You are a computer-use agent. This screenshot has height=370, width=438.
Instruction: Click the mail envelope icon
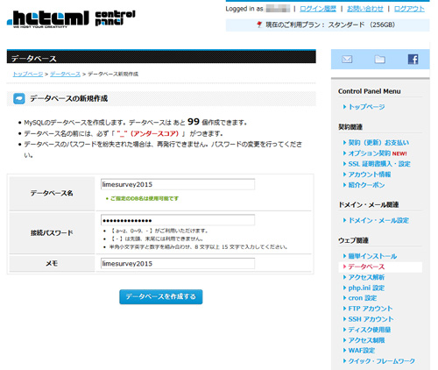coord(347,60)
